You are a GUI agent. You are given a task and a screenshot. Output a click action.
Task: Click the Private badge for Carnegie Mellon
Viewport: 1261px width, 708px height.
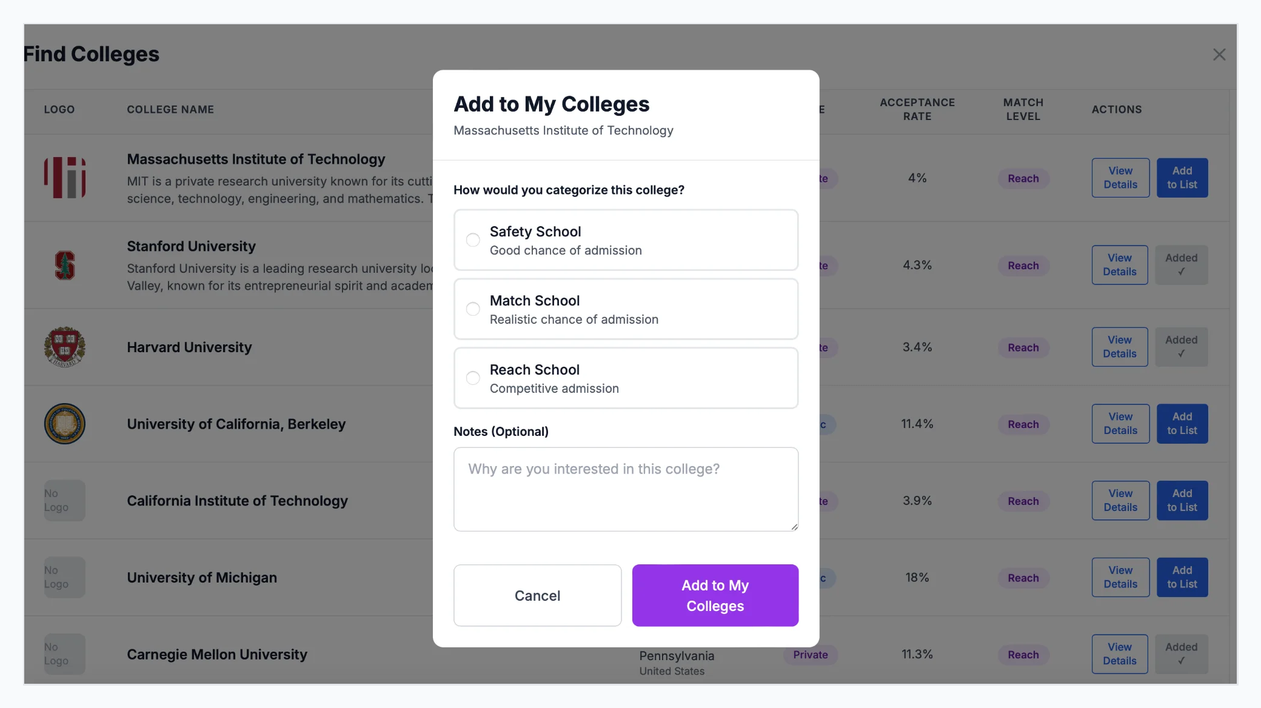tap(811, 655)
